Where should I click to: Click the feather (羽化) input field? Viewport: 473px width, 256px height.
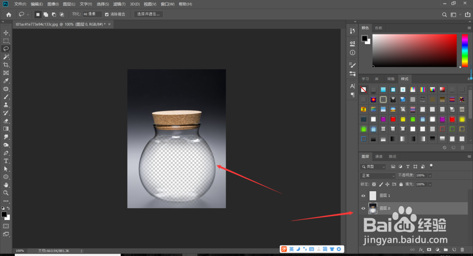[x=92, y=14]
